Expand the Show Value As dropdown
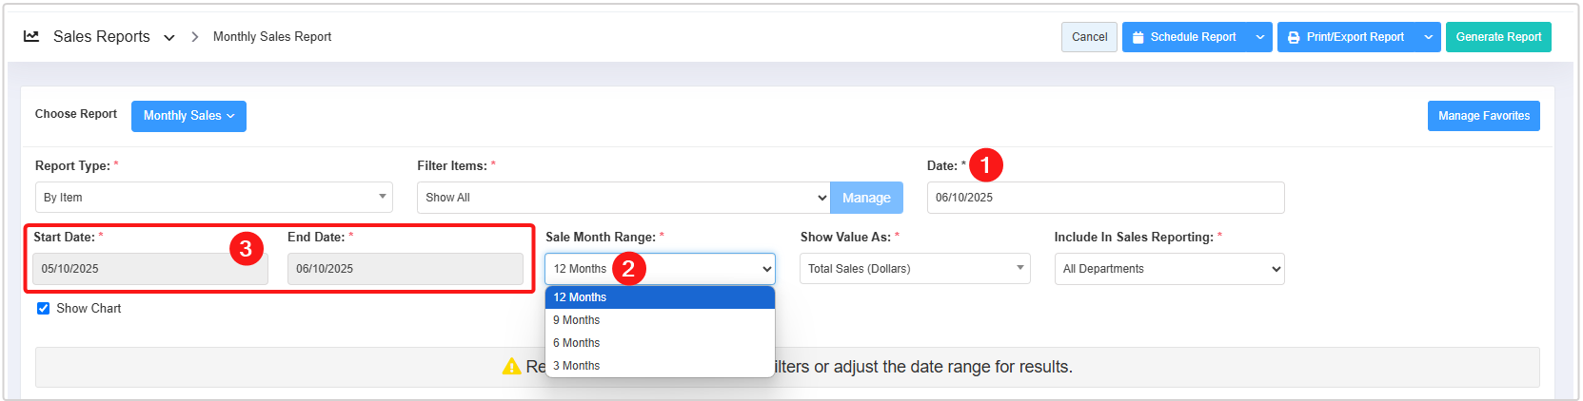Viewport: 1583px width, 401px height. coord(914,269)
